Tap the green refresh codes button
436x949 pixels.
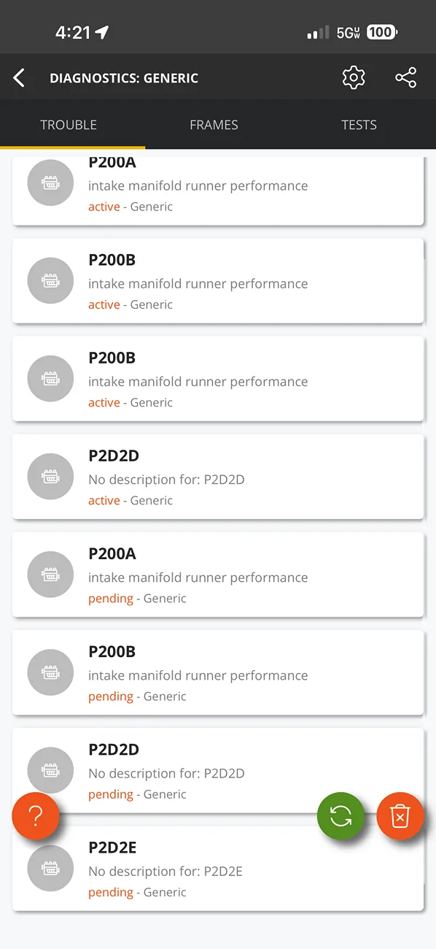pos(340,816)
